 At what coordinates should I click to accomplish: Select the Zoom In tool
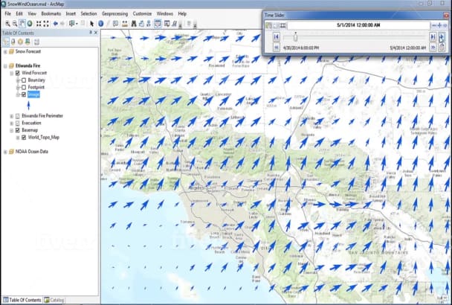click(7, 24)
